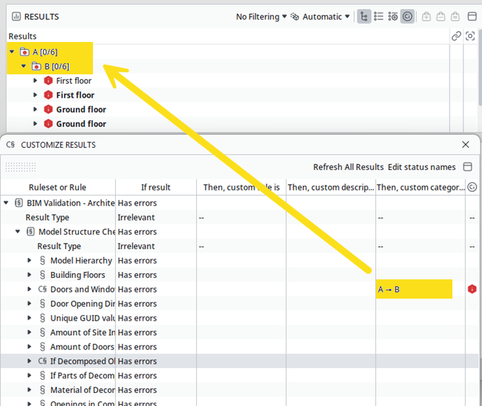Click the C§ icon of Doors and Windows
This screenshot has height=406, width=482.
click(x=43, y=289)
